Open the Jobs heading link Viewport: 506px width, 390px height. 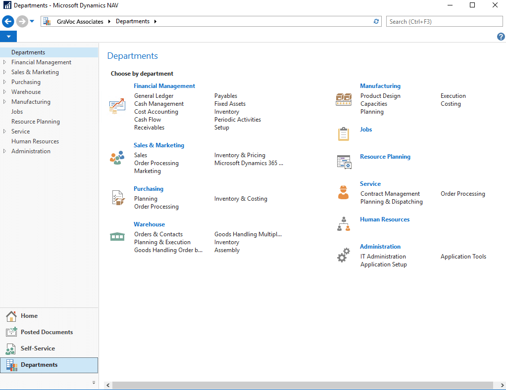click(366, 129)
